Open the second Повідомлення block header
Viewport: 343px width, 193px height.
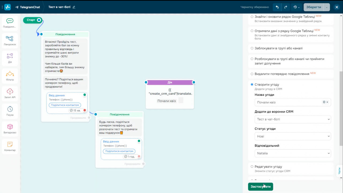(120, 114)
